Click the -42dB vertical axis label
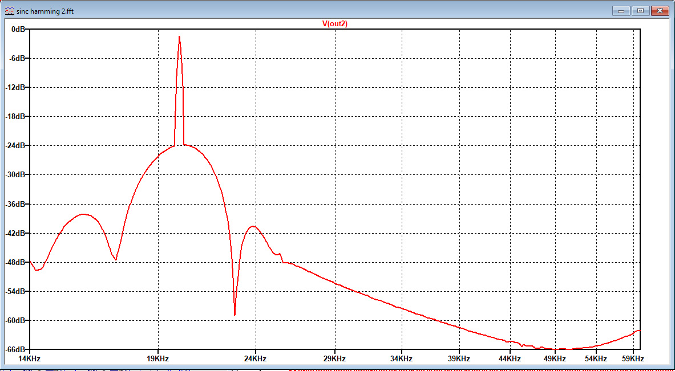 coord(16,233)
